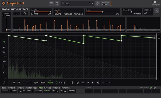The image size is (161, 98).
Task: Click the -21.0dB threshold value
Action: [x=6, y=16]
